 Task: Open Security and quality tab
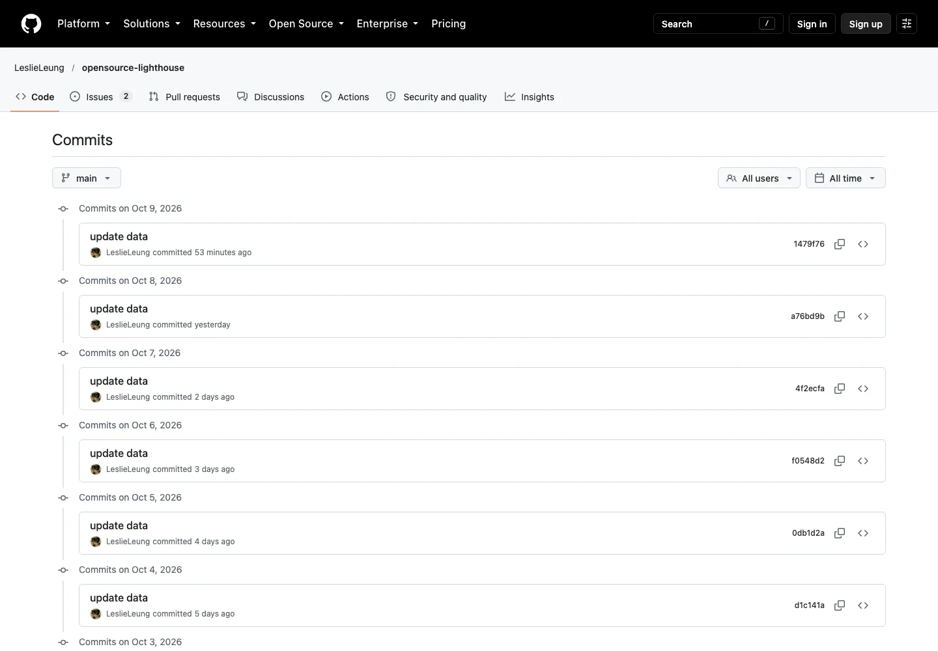[436, 97]
